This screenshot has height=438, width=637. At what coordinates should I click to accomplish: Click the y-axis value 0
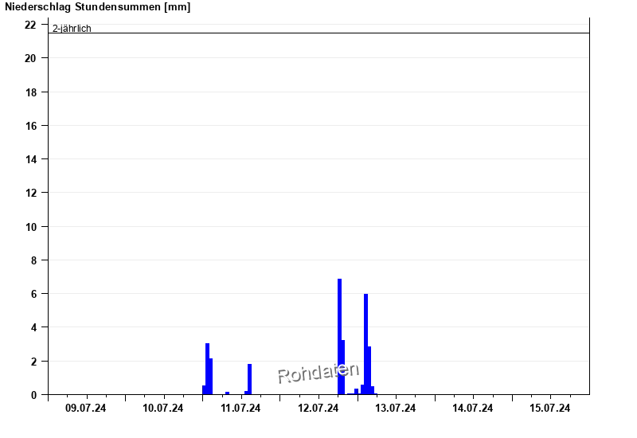33,395
